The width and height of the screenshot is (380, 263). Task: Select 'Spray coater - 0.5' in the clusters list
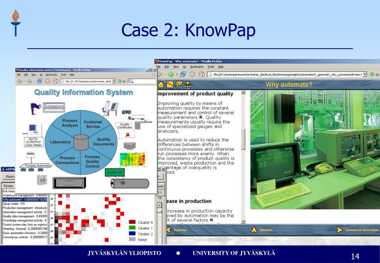pyautogui.click(x=25, y=204)
